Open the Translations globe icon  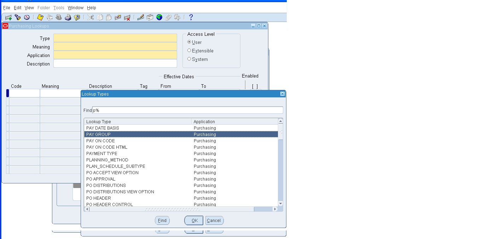[x=159, y=17]
